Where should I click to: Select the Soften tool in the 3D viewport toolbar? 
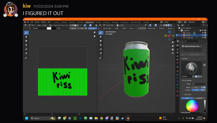coord(101,37)
